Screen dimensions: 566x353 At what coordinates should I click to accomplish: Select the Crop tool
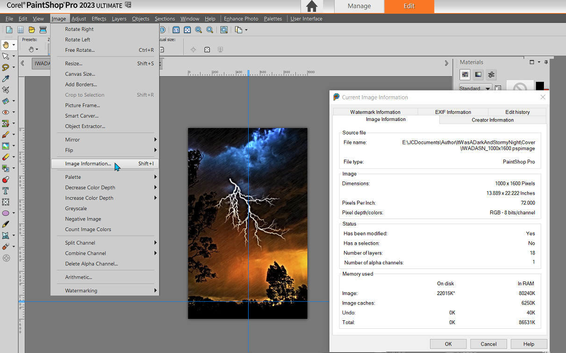[x=6, y=90]
